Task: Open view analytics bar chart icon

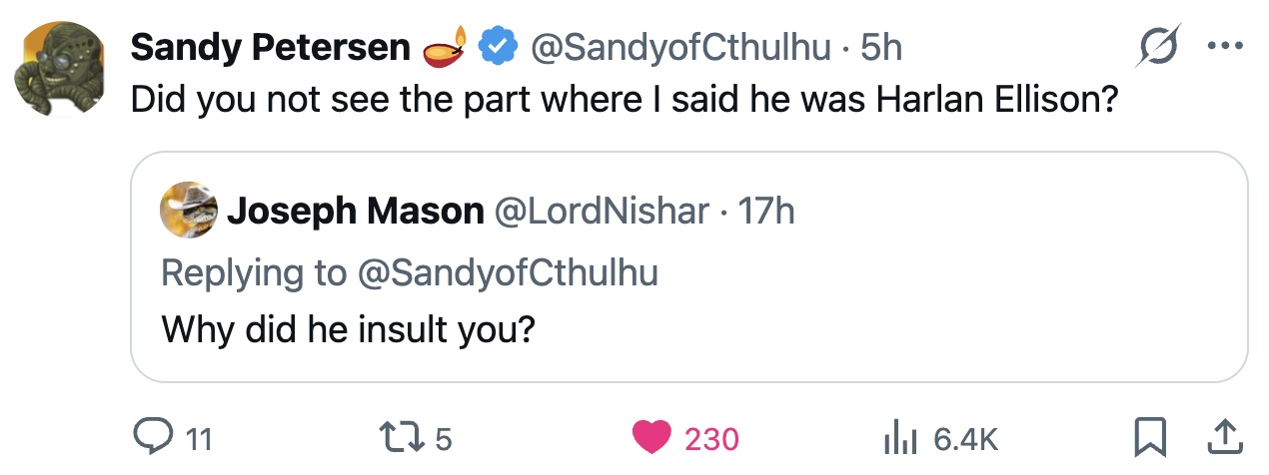Action: pyautogui.click(x=901, y=439)
